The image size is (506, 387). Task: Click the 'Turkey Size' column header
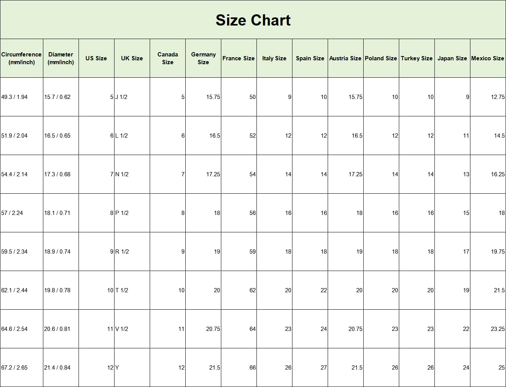417,58
